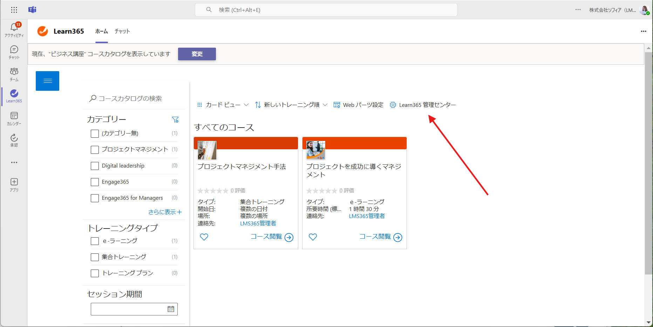Click the Web パーツ設定 icon
This screenshot has height=327, width=653.
coord(337,105)
